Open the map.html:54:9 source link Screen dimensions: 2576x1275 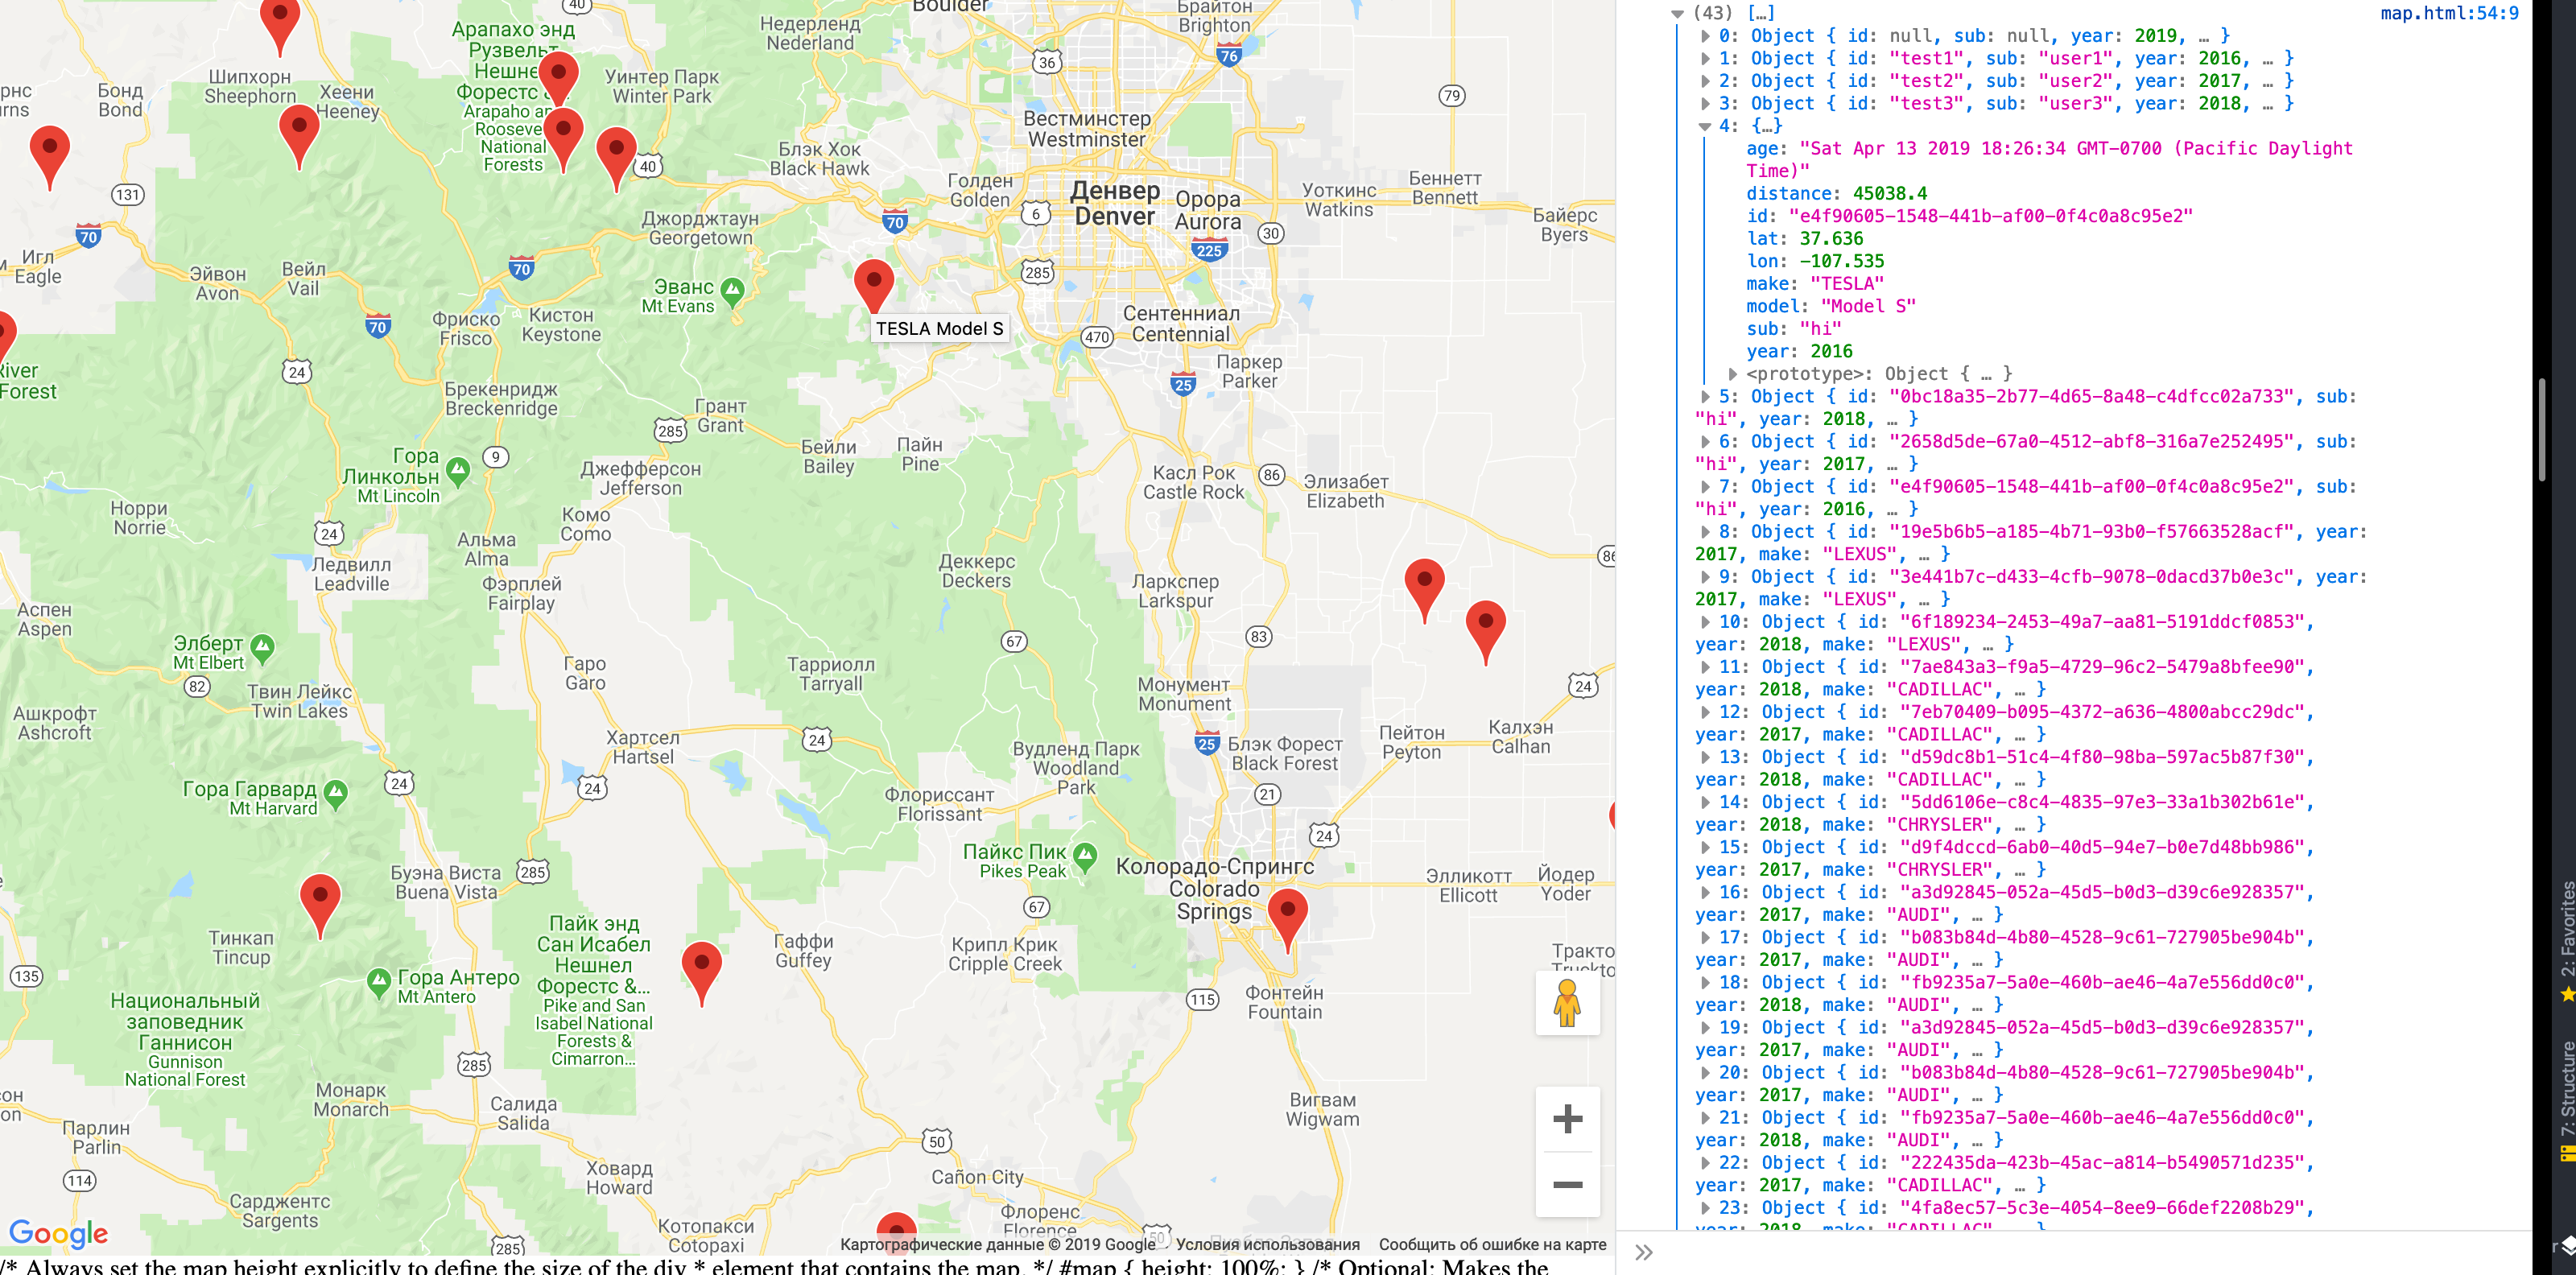[2448, 14]
